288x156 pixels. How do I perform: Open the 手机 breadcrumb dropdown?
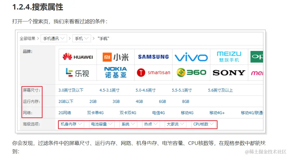point(82,38)
